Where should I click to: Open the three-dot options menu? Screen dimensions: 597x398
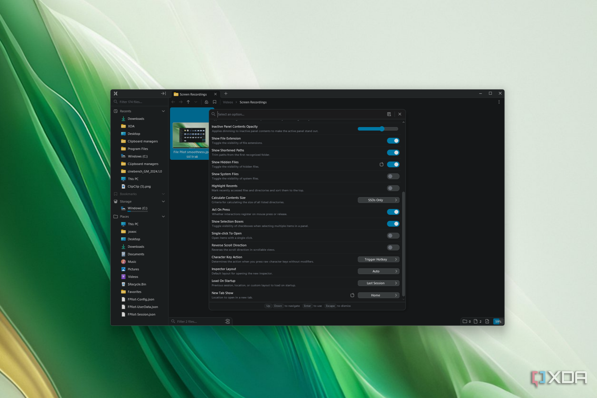499,102
